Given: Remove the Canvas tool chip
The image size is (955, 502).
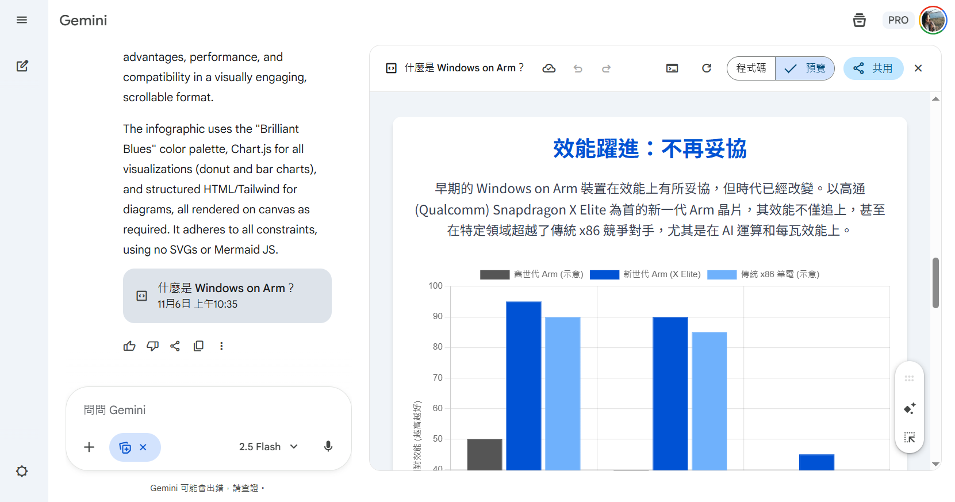Looking at the screenshot, I should click(x=143, y=447).
